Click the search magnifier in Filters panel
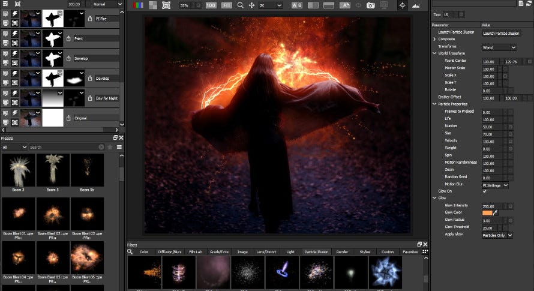Screen dimensions: 534x291 point(130,251)
